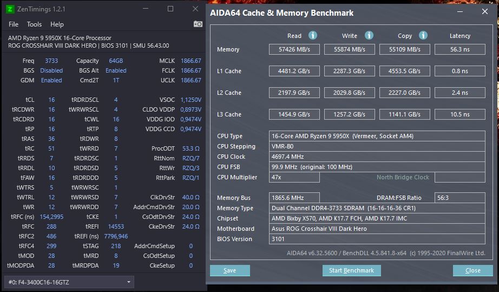Viewport: 499px width, 292px height.
Task: Open the Help menu
Action: click(57, 24)
